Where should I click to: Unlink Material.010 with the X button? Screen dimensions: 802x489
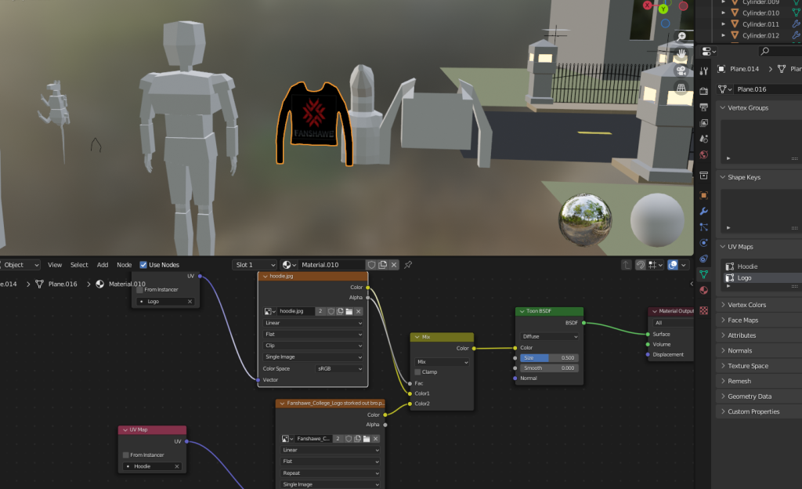394,265
